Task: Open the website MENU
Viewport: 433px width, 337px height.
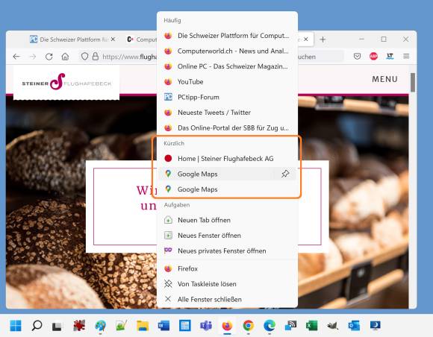Action: tap(385, 79)
